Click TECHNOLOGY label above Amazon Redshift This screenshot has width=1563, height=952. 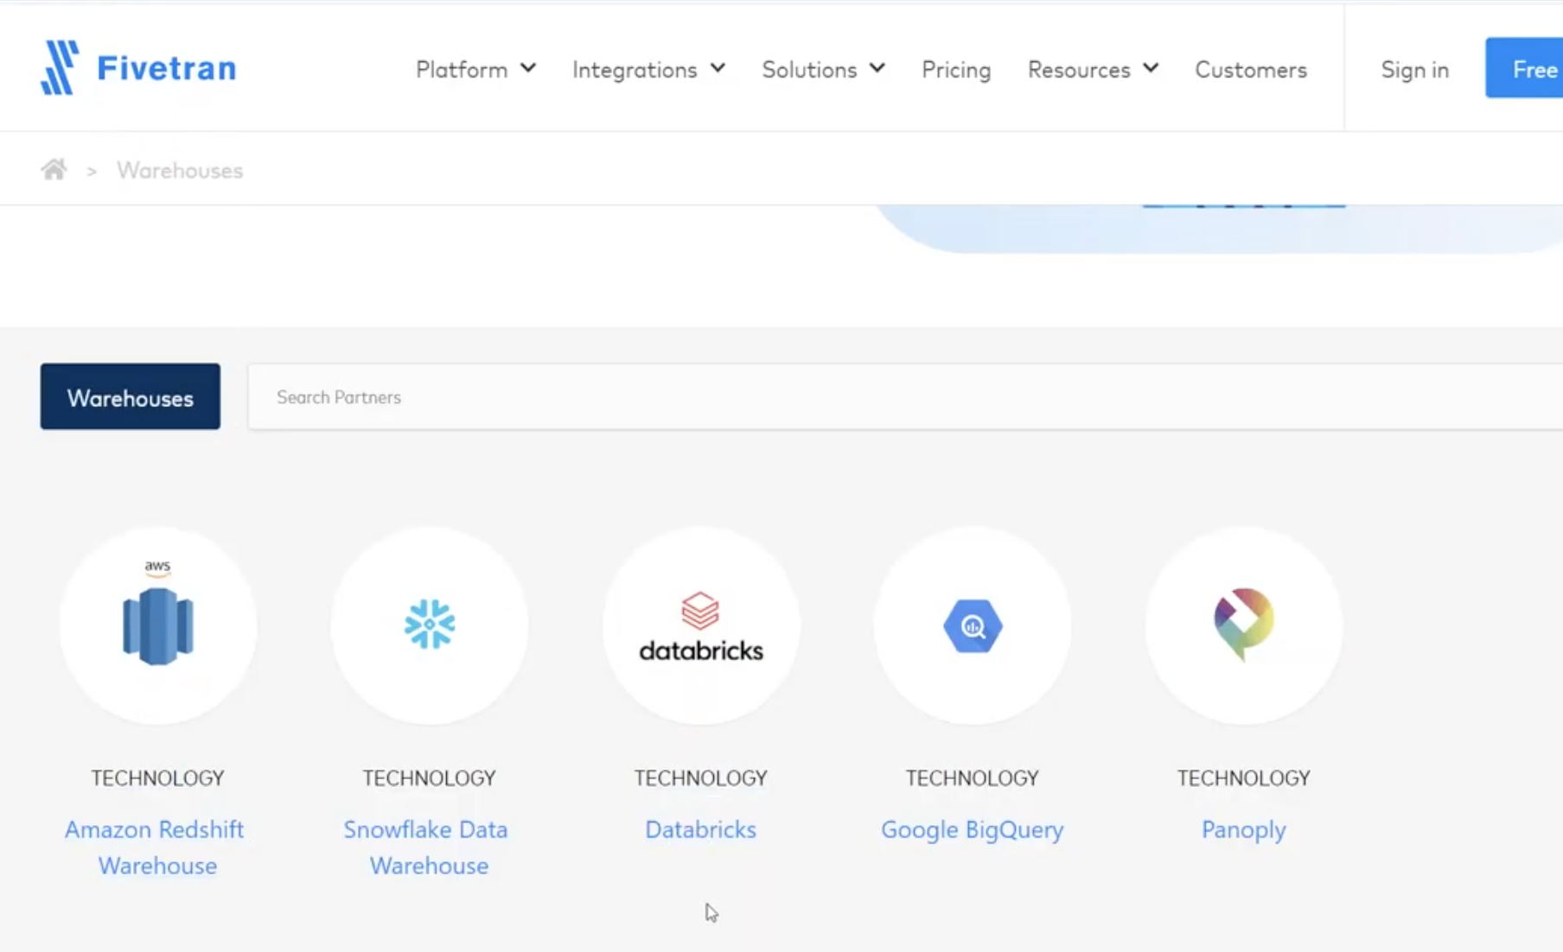coord(158,778)
